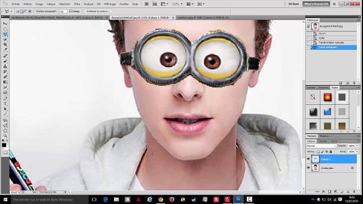363x204 pixels.
Task: Select the Horizontal Type tool
Action: point(5,104)
